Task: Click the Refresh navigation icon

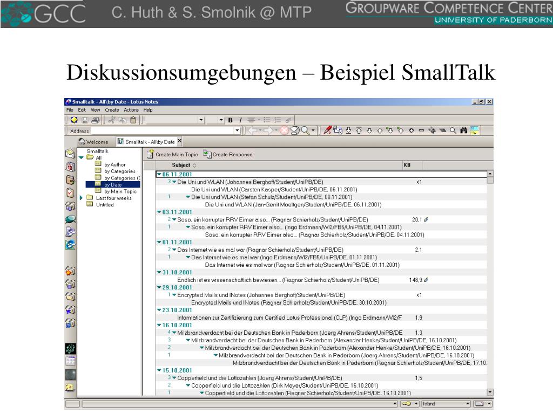Action: coord(294,131)
